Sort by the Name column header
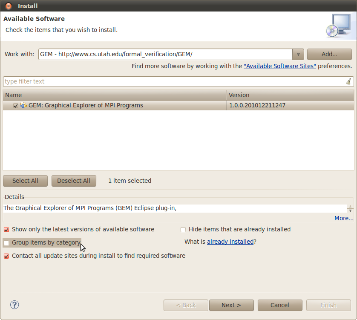 (x=115, y=95)
